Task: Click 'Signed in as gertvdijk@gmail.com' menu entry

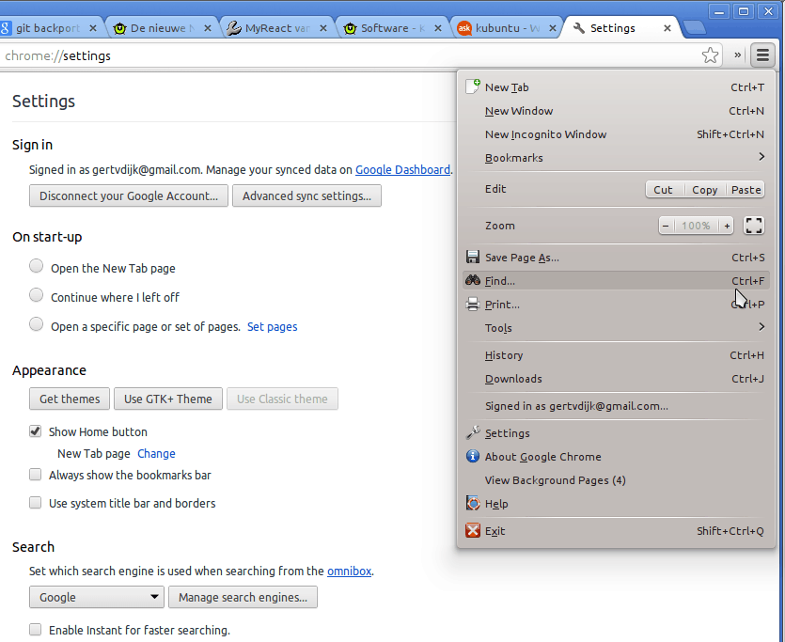Action: (x=617, y=406)
